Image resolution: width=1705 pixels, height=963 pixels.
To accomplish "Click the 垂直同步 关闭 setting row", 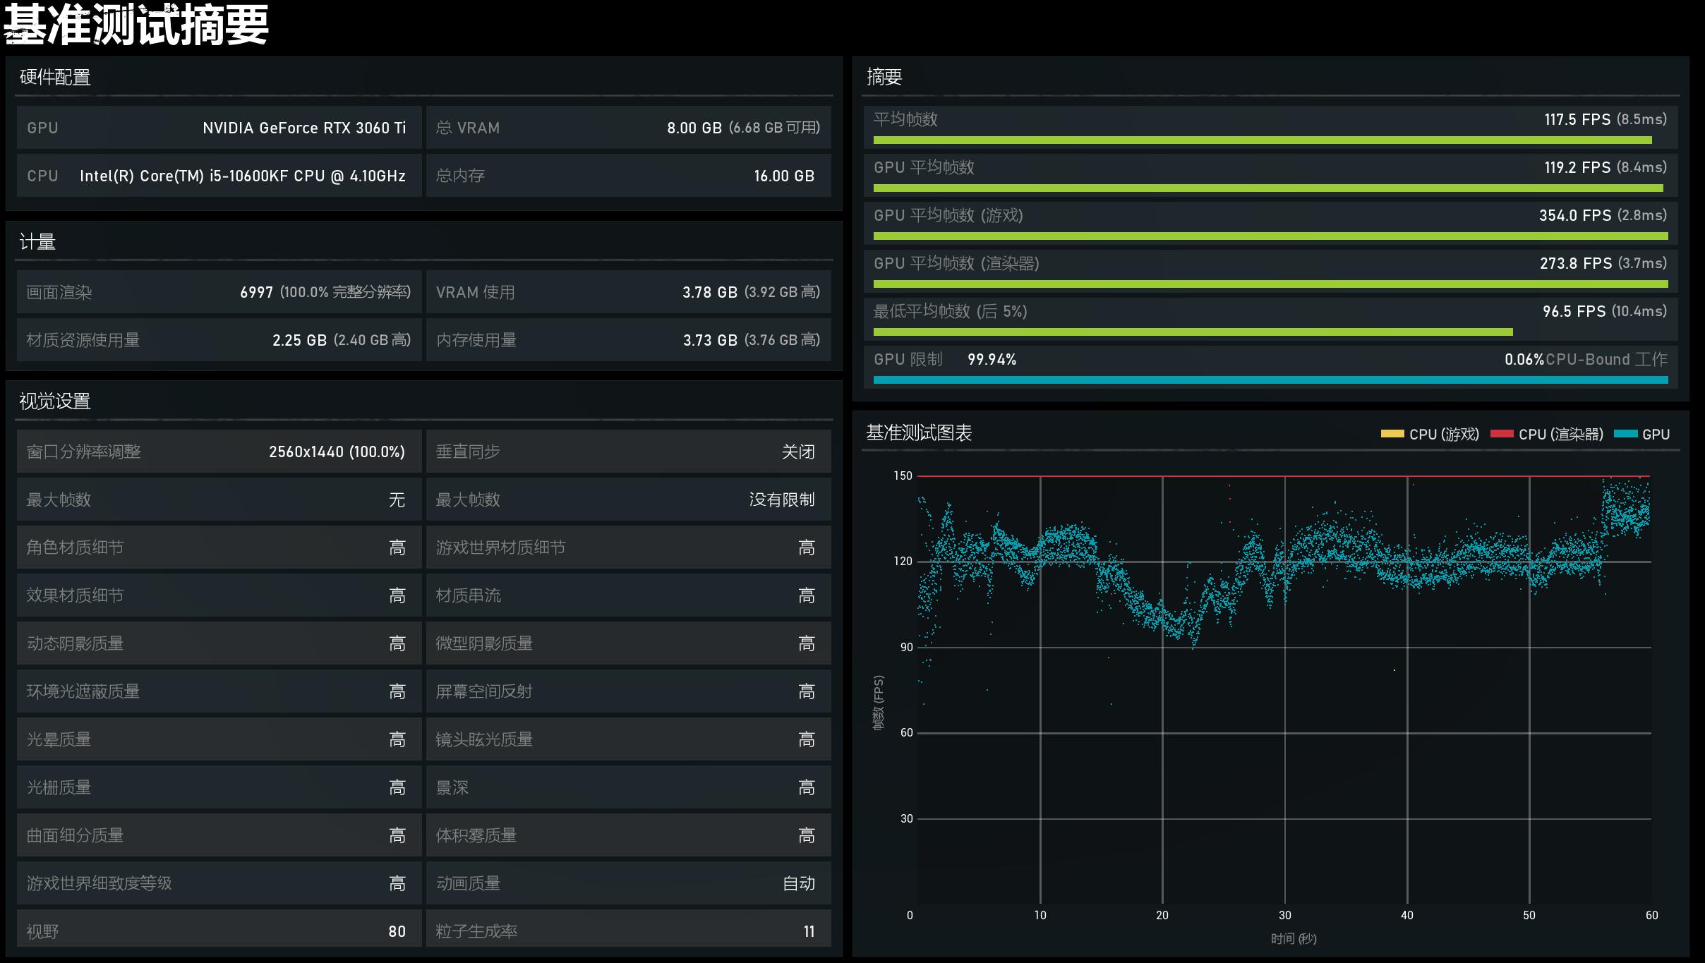I will tap(628, 452).
